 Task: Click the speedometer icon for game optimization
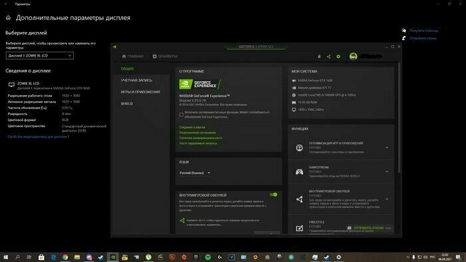300,148
